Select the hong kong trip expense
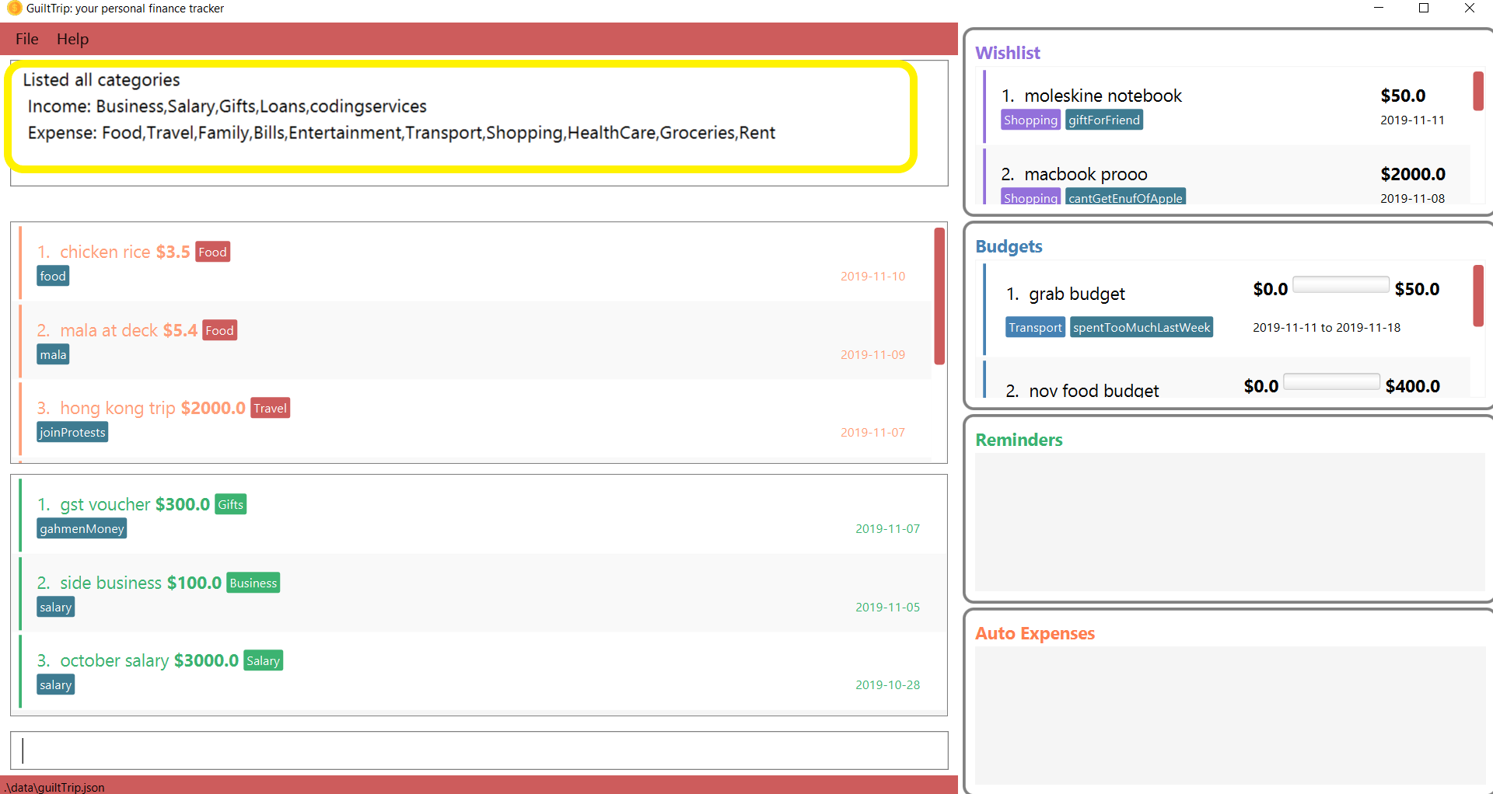The height and width of the screenshot is (794, 1493). pyautogui.click(x=475, y=419)
